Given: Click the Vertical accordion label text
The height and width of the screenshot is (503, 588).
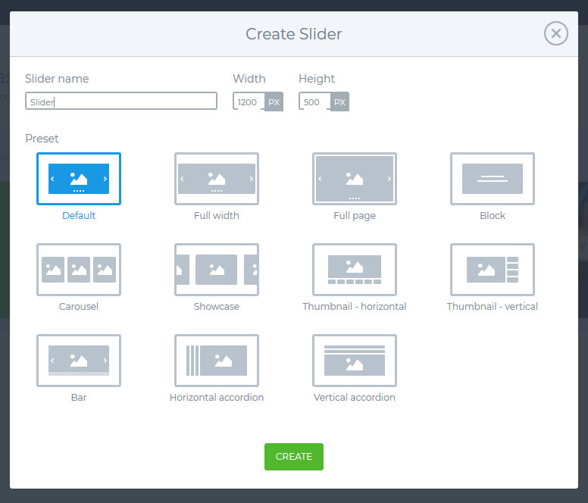Looking at the screenshot, I should tap(355, 397).
